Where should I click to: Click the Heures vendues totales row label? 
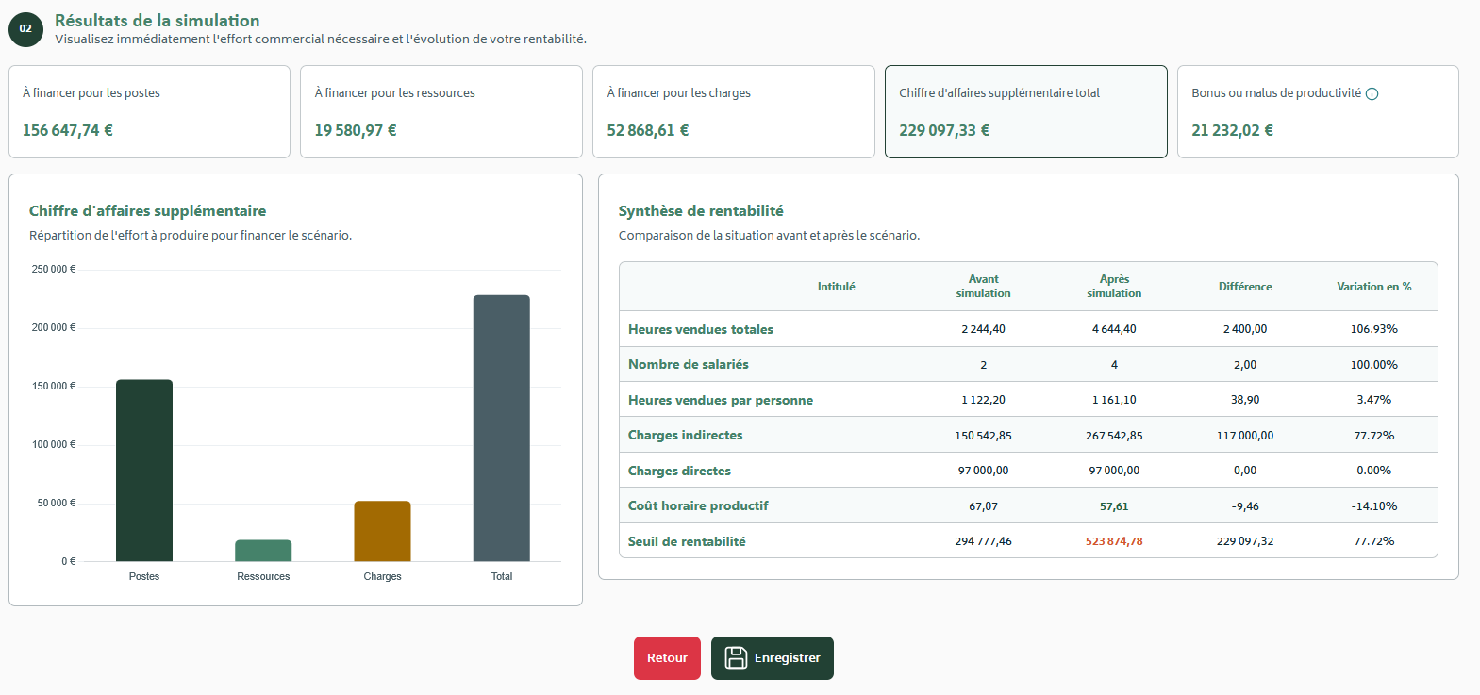[701, 329]
